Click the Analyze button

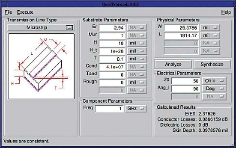(173, 64)
